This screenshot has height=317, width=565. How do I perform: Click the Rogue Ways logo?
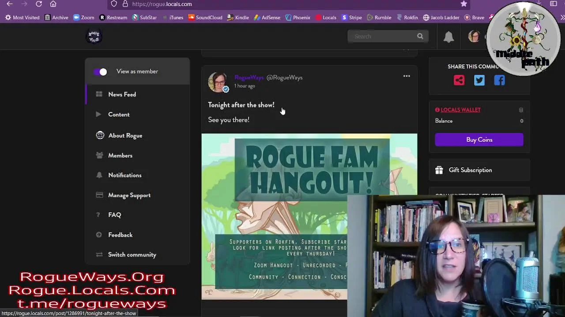click(94, 37)
